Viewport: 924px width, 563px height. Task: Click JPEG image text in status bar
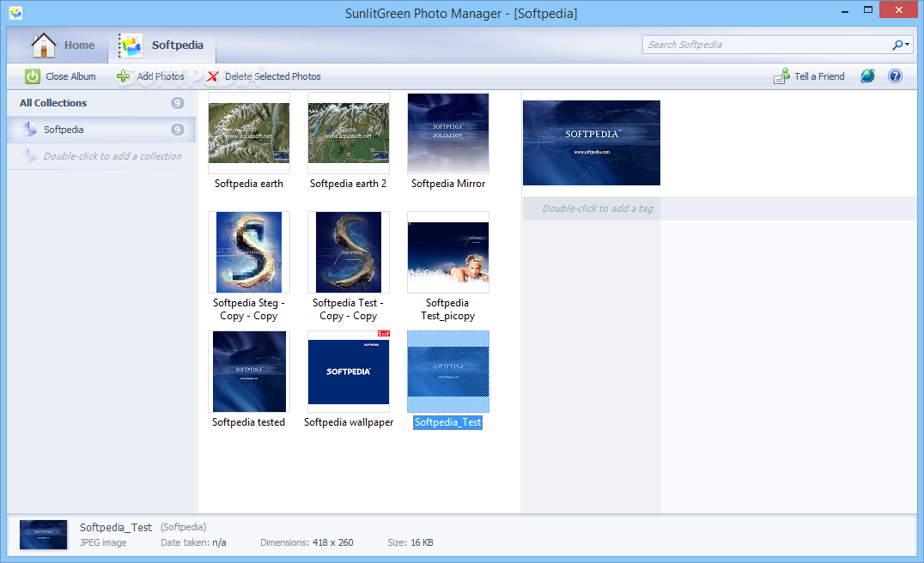coord(103,543)
